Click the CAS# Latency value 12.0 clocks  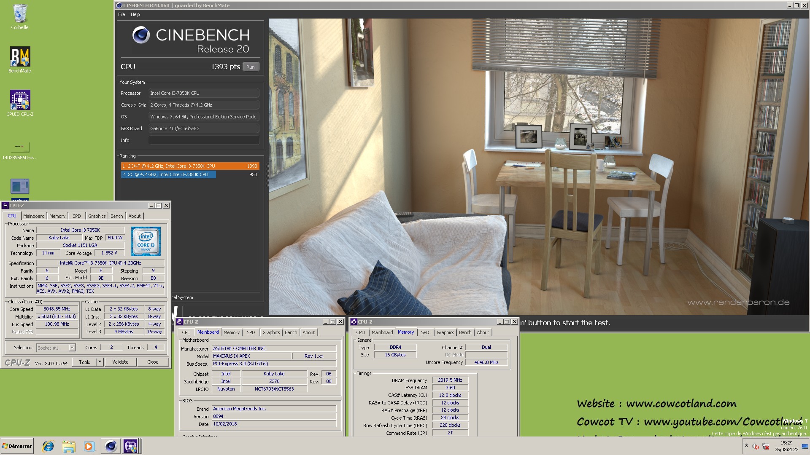click(450, 395)
